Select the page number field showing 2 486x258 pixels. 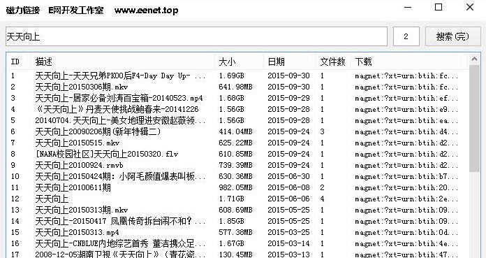406,36
